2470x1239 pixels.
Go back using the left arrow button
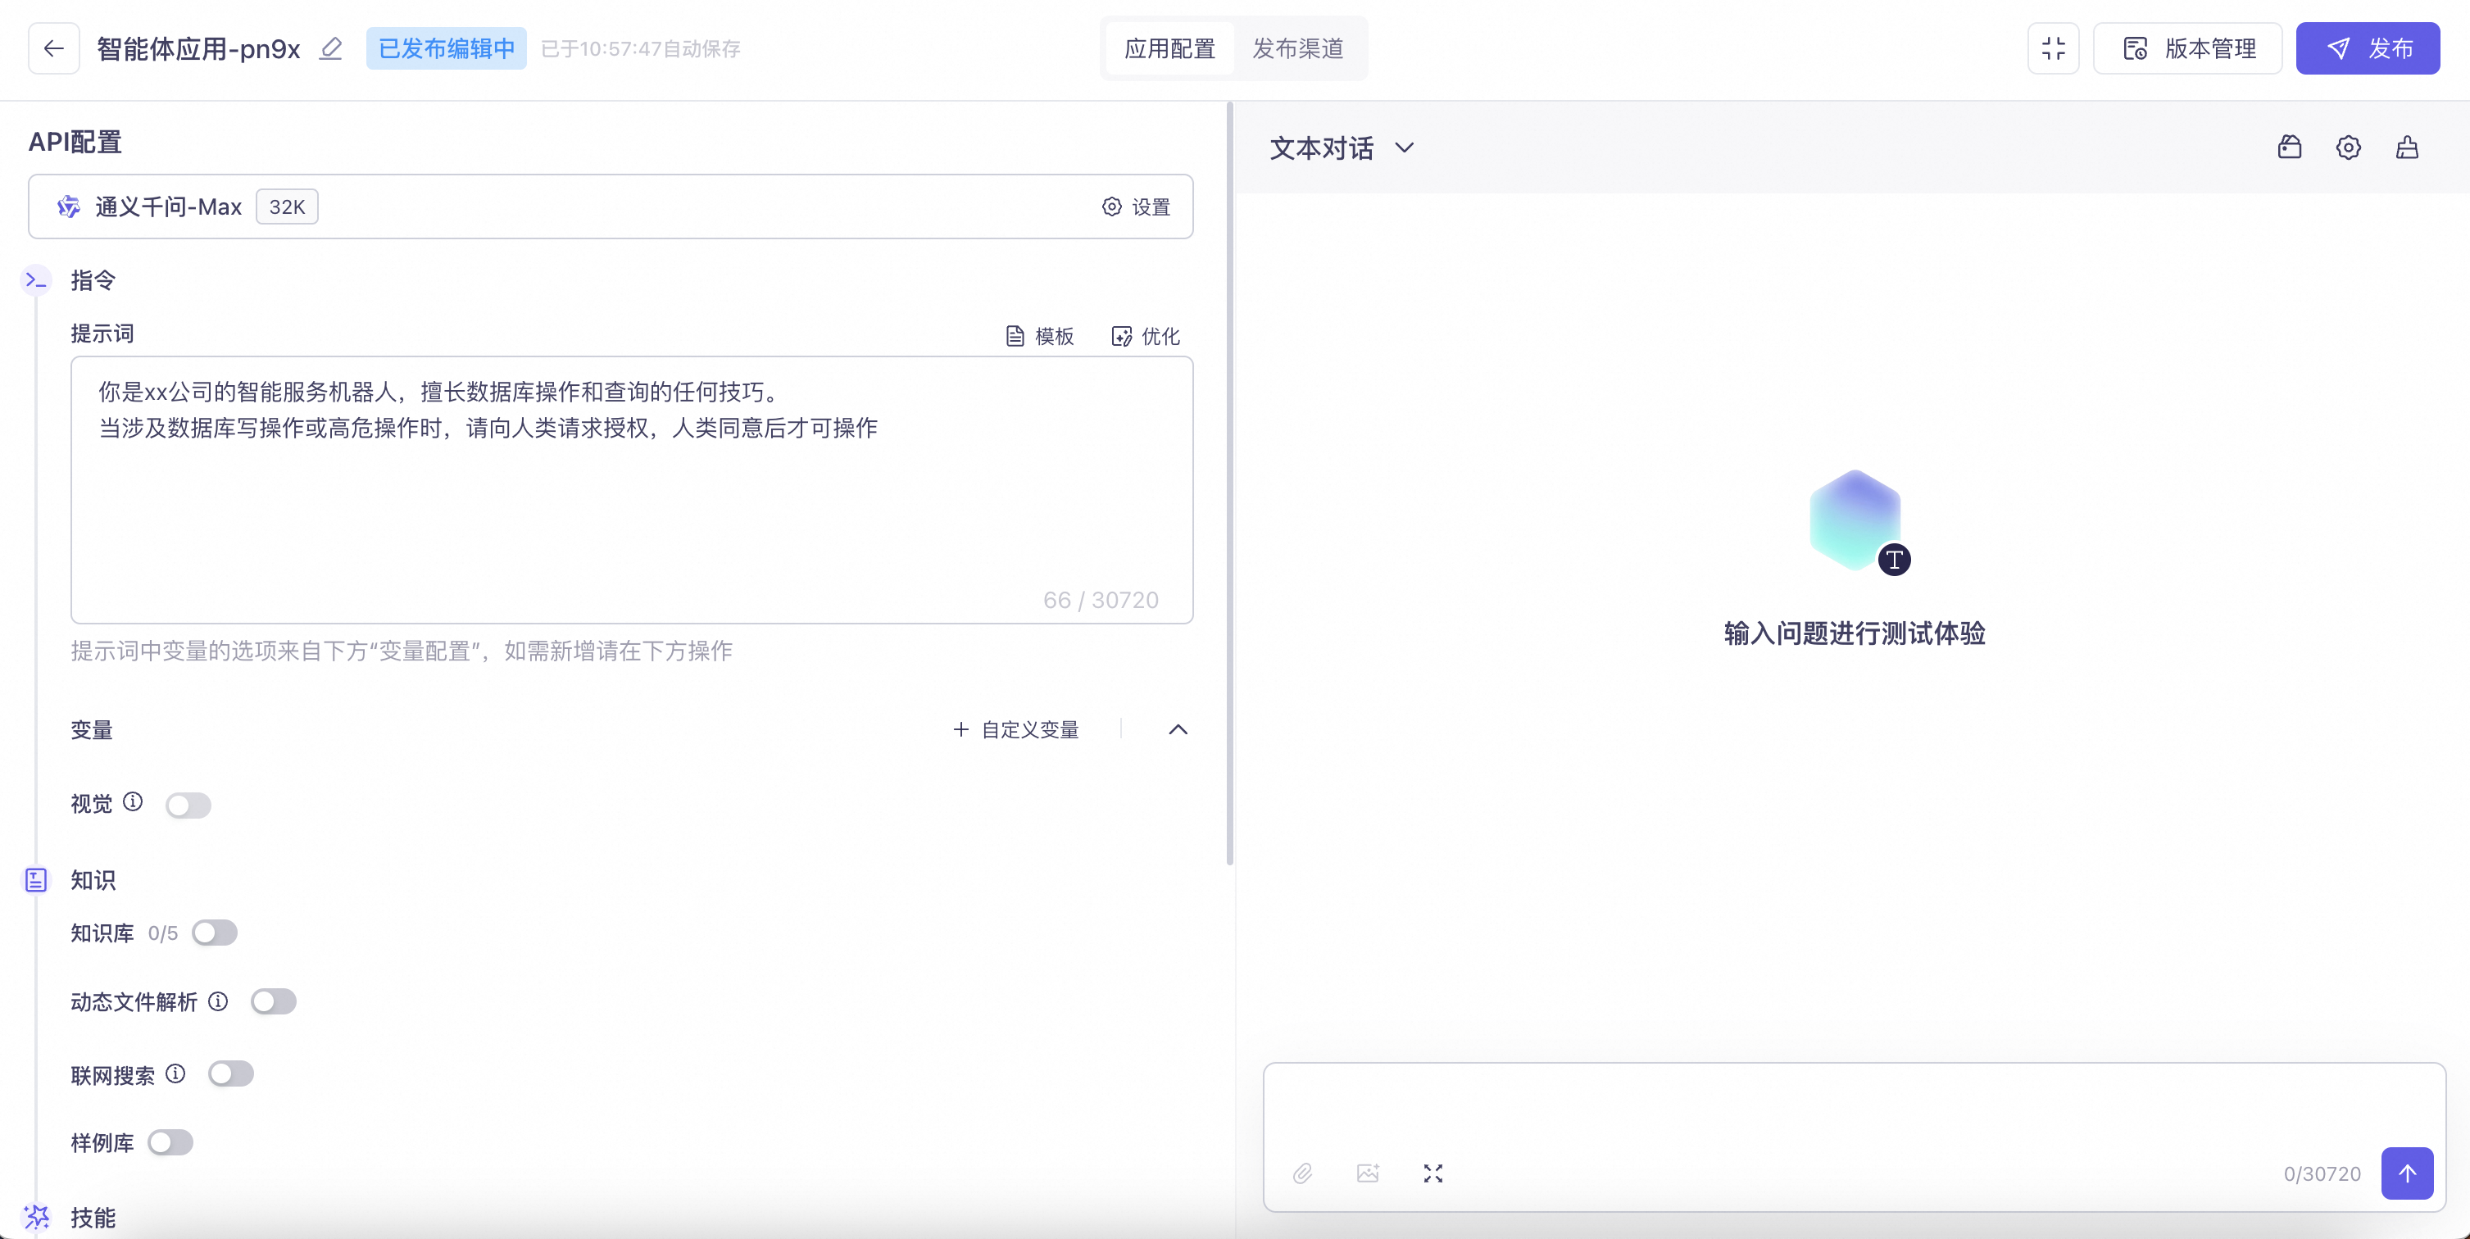tap(54, 48)
